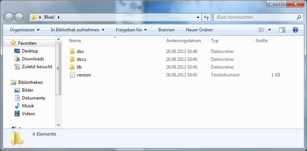The image size is (307, 151).
Task: Open In Bibliothek aufnehmen menu
Action: pos(77,30)
